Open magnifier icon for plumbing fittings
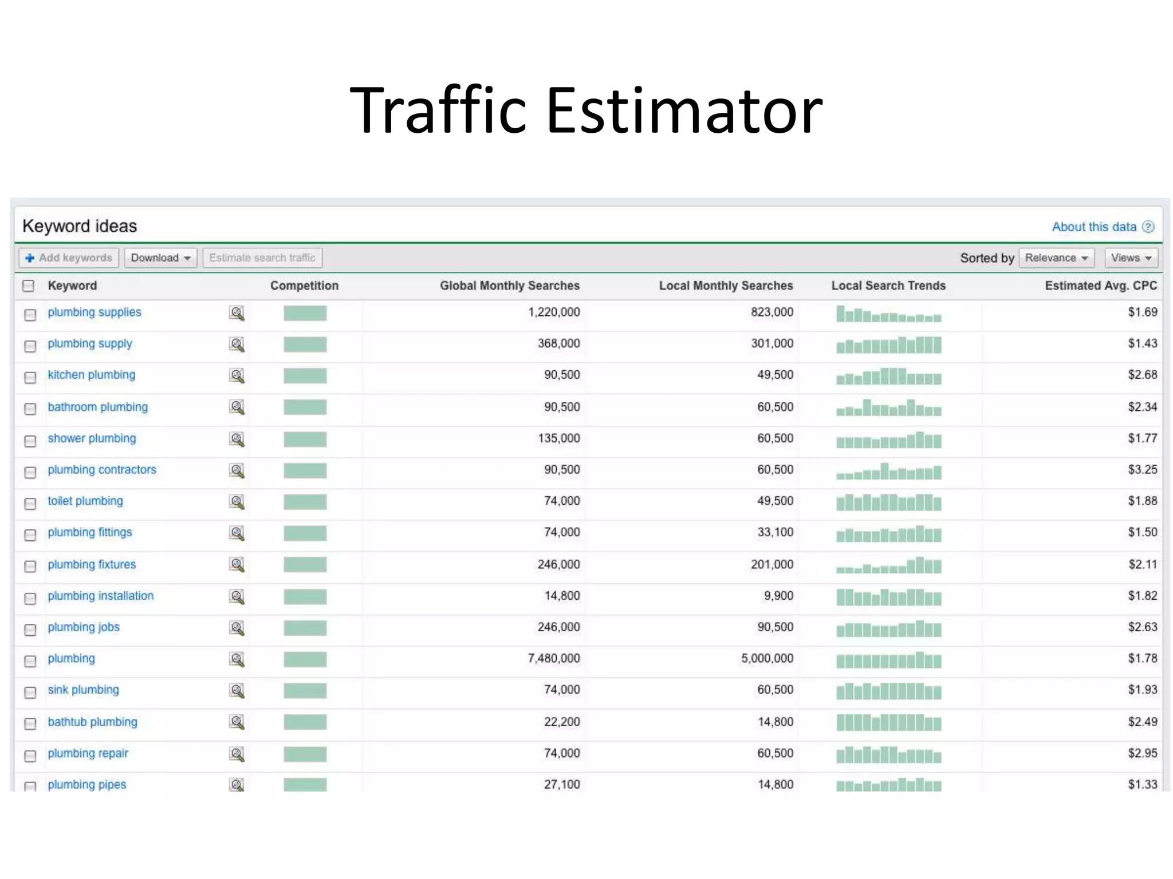This screenshot has width=1173, height=879. [237, 534]
